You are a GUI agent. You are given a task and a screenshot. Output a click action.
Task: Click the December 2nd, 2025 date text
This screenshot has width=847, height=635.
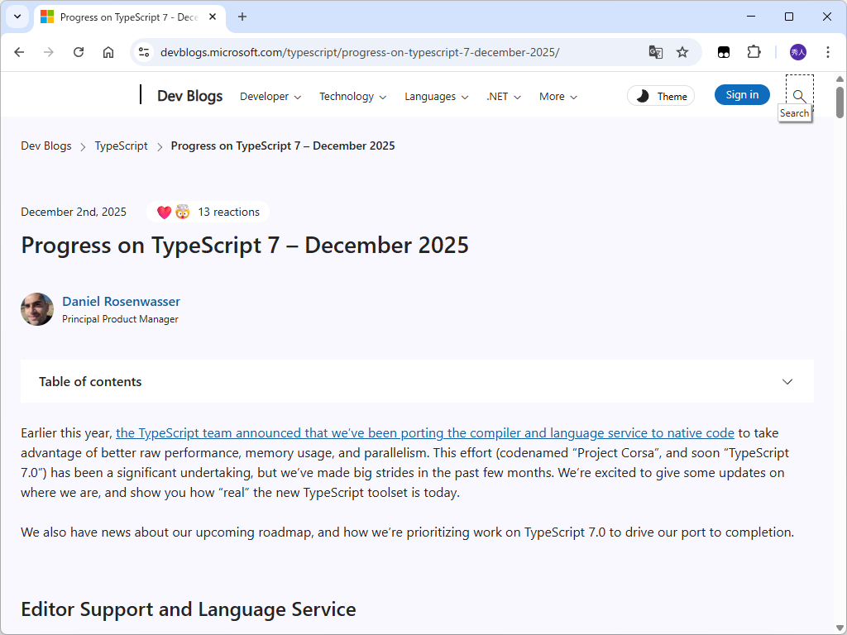(74, 212)
